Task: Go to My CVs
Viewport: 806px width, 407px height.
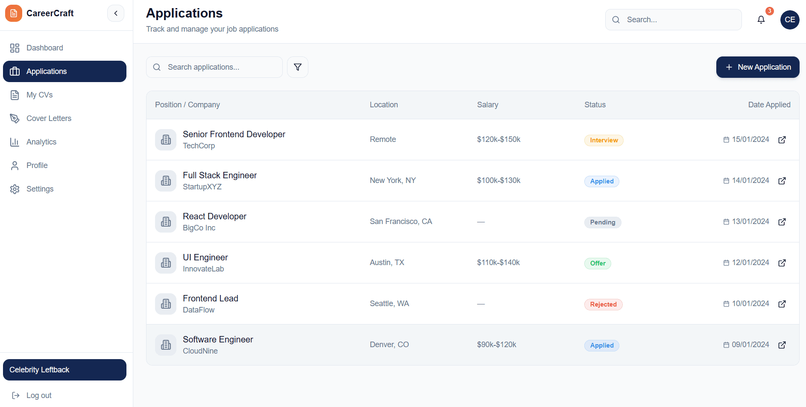Action: 64,95
